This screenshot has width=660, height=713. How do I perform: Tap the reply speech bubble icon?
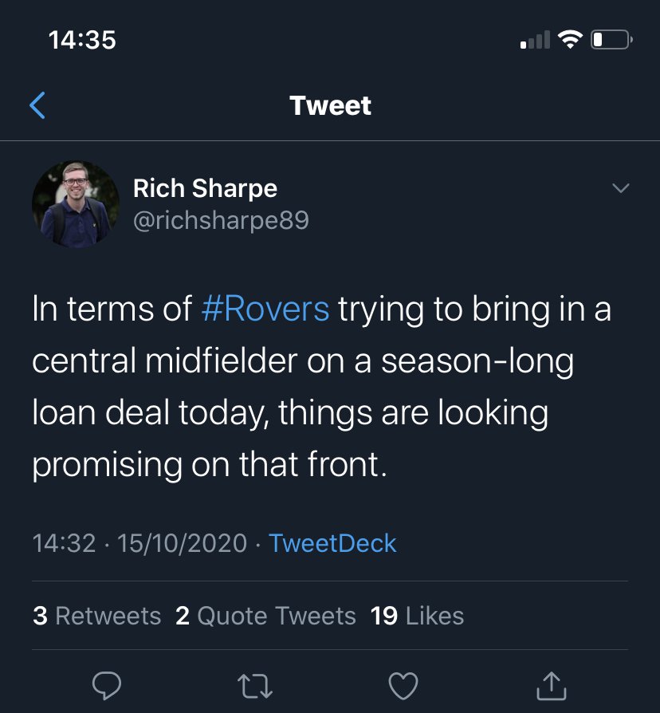click(106, 685)
